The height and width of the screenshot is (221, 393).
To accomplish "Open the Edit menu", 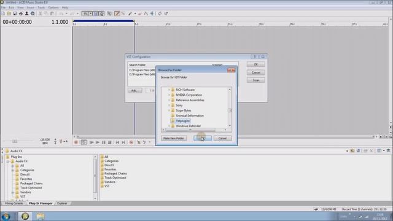I will 11,7.
